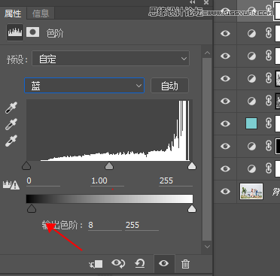The width and height of the screenshot is (280, 276).
Task: Click the Levels adjustment icon beside 色阶
Action: pyautogui.click(x=15, y=32)
